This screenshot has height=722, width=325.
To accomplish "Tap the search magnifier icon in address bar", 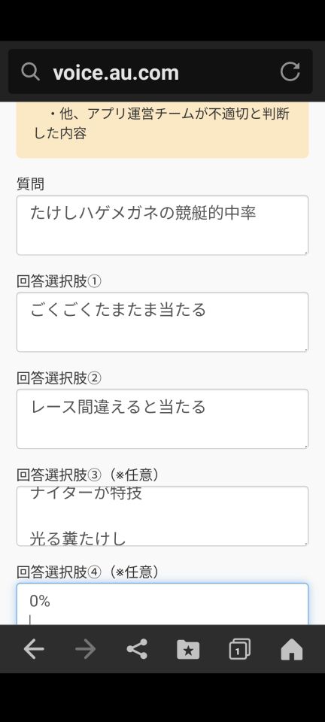I will [x=30, y=72].
